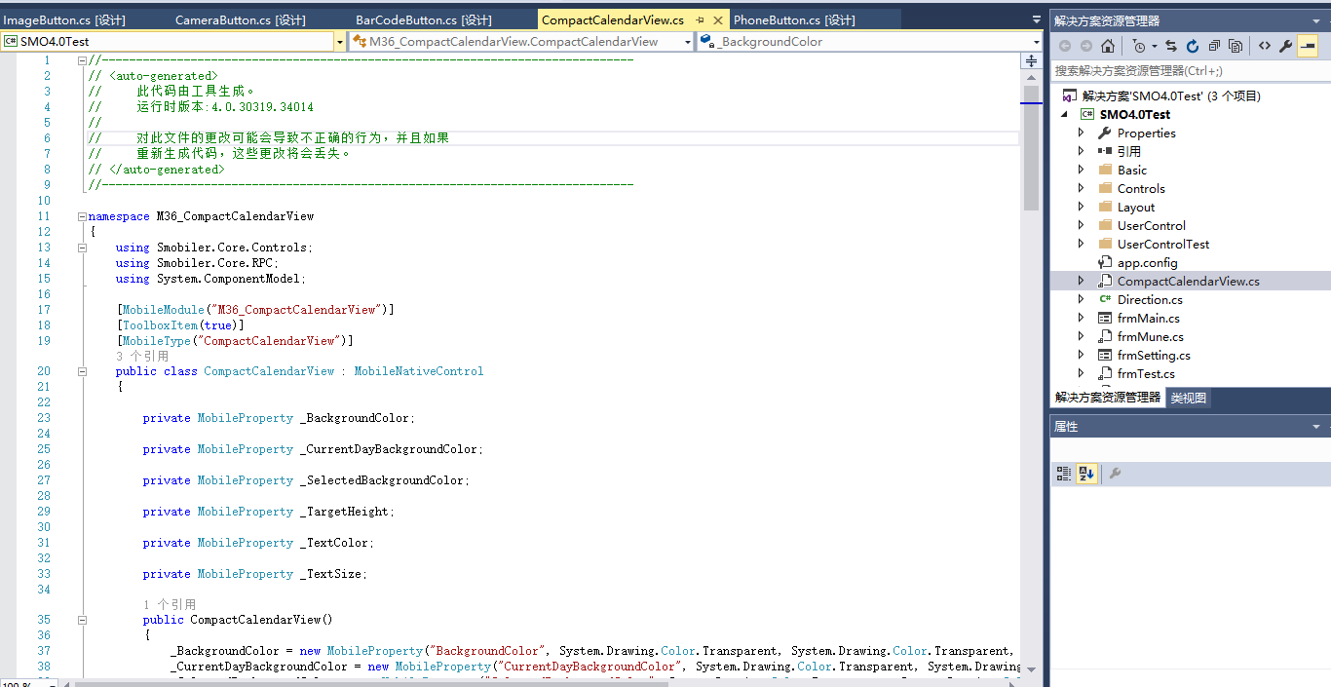Screen dimensions: 1331x687
Task: Expand the UserControlTest folder
Action: pyautogui.click(x=1081, y=245)
